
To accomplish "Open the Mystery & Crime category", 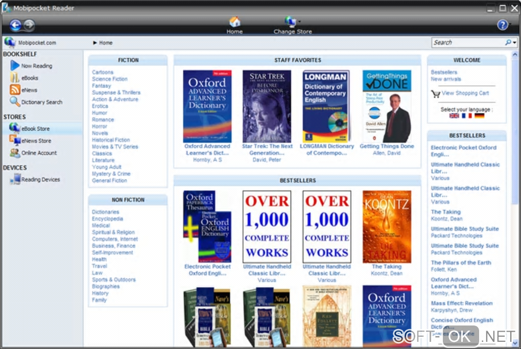I will pyautogui.click(x=111, y=174).
